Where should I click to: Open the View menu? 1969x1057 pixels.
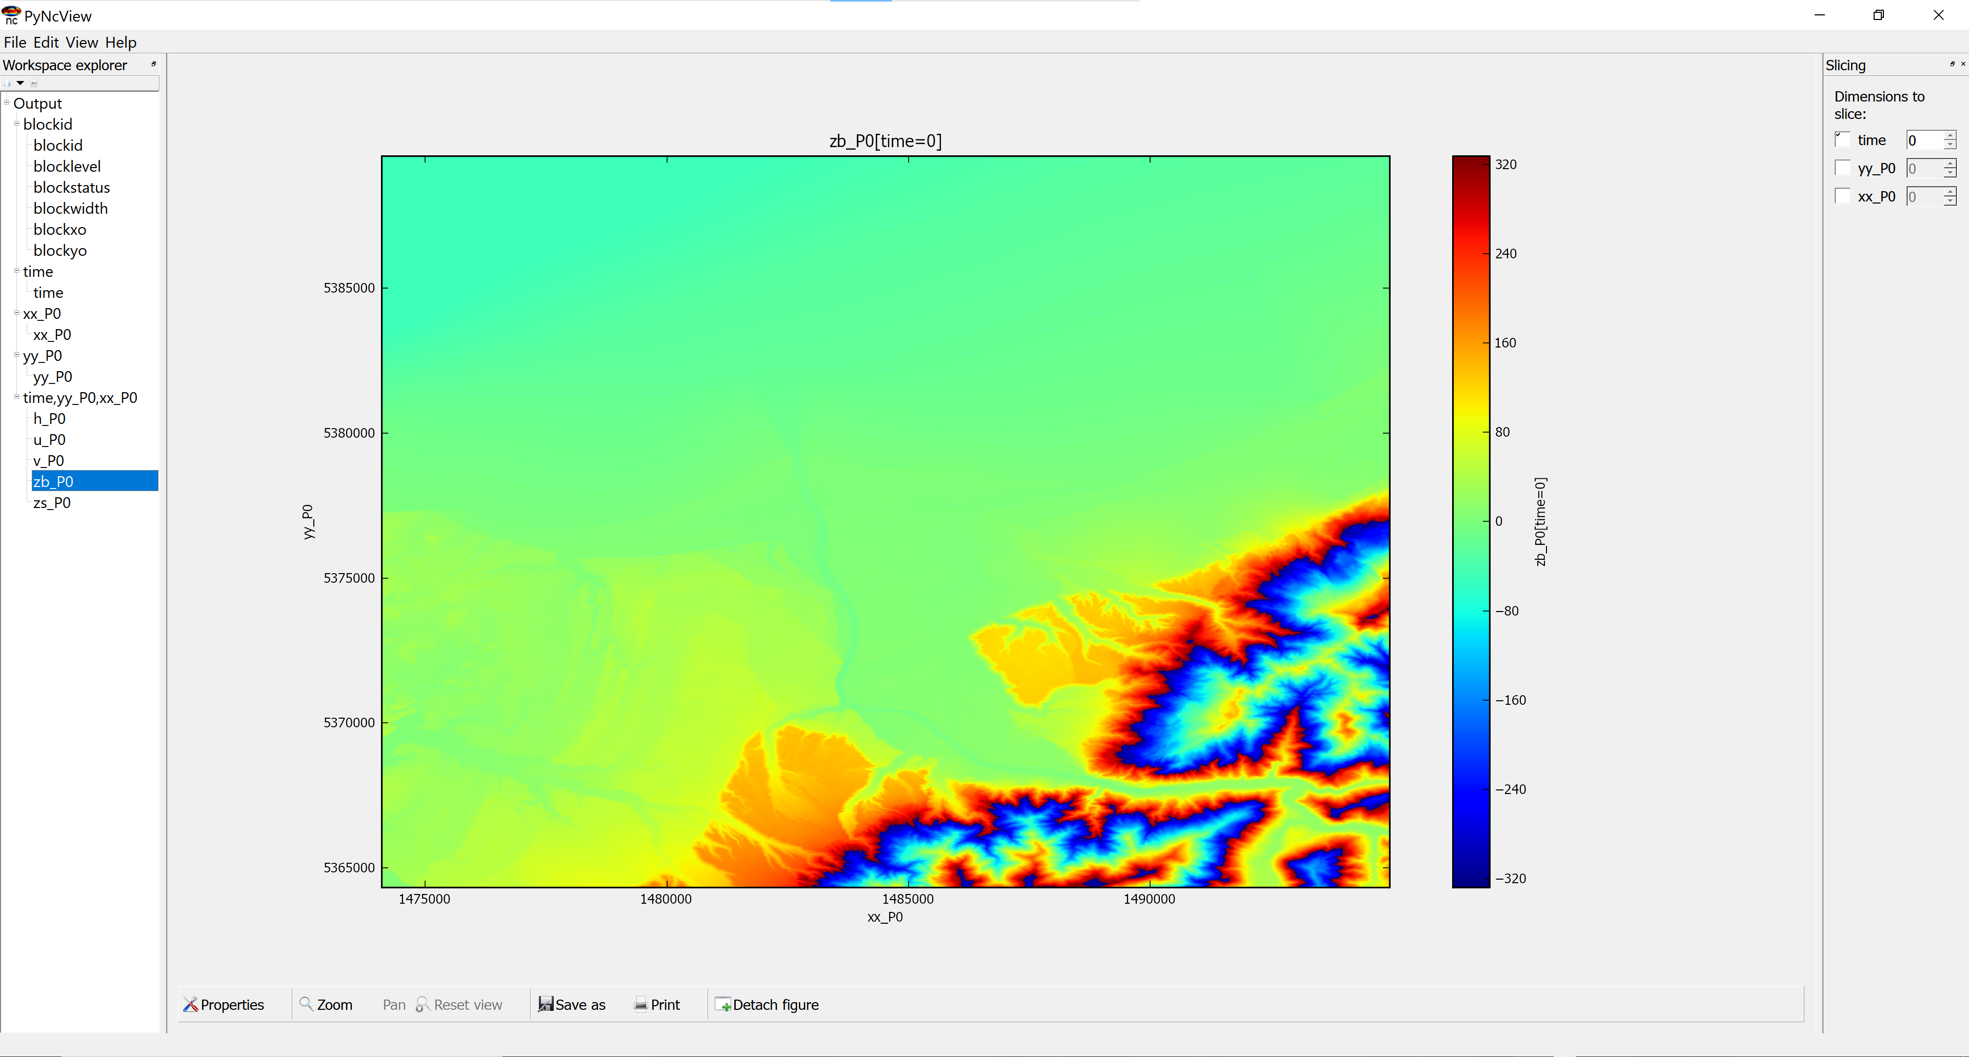pyautogui.click(x=81, y=42)
